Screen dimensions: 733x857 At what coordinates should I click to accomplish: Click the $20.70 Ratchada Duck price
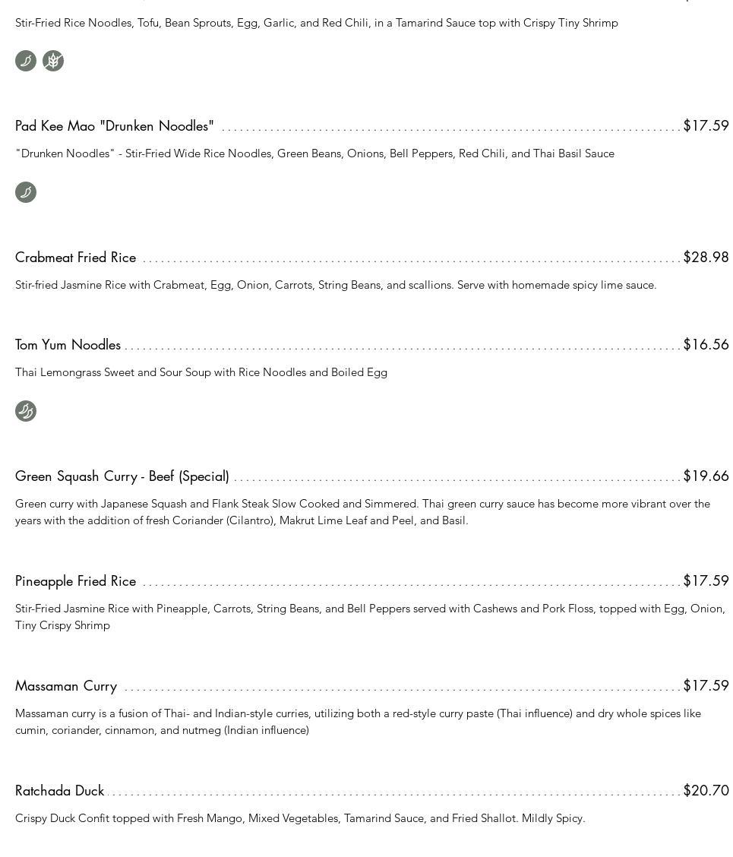pos(706,791)
